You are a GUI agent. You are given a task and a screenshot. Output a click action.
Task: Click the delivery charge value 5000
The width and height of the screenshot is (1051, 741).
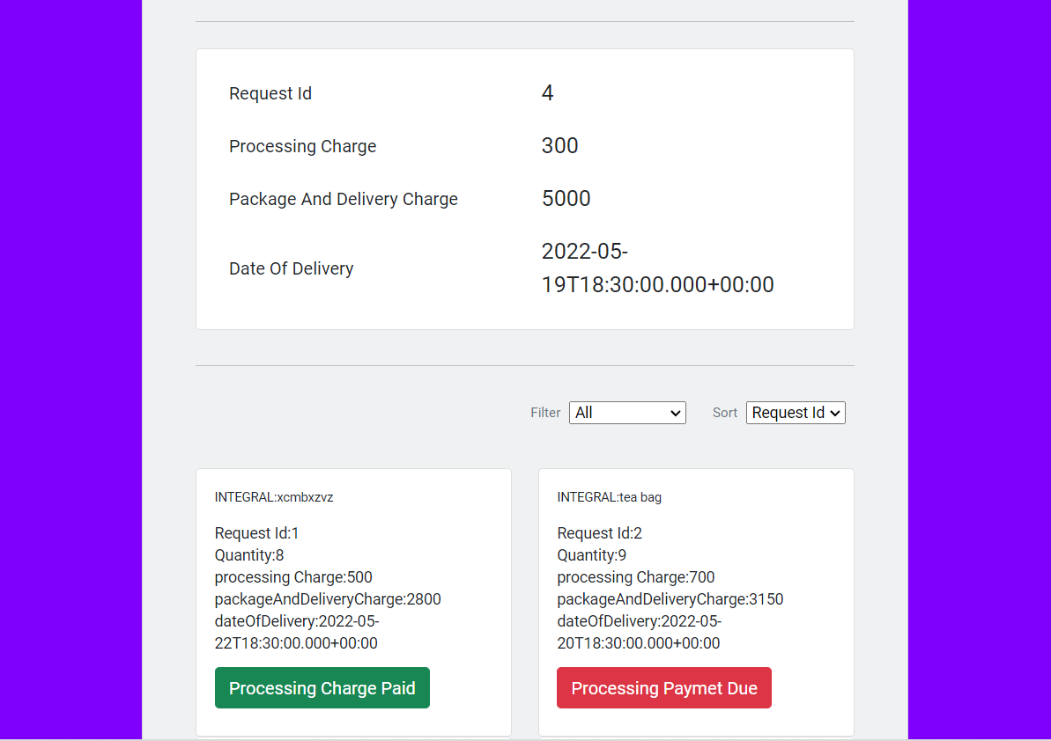[566, 198]
